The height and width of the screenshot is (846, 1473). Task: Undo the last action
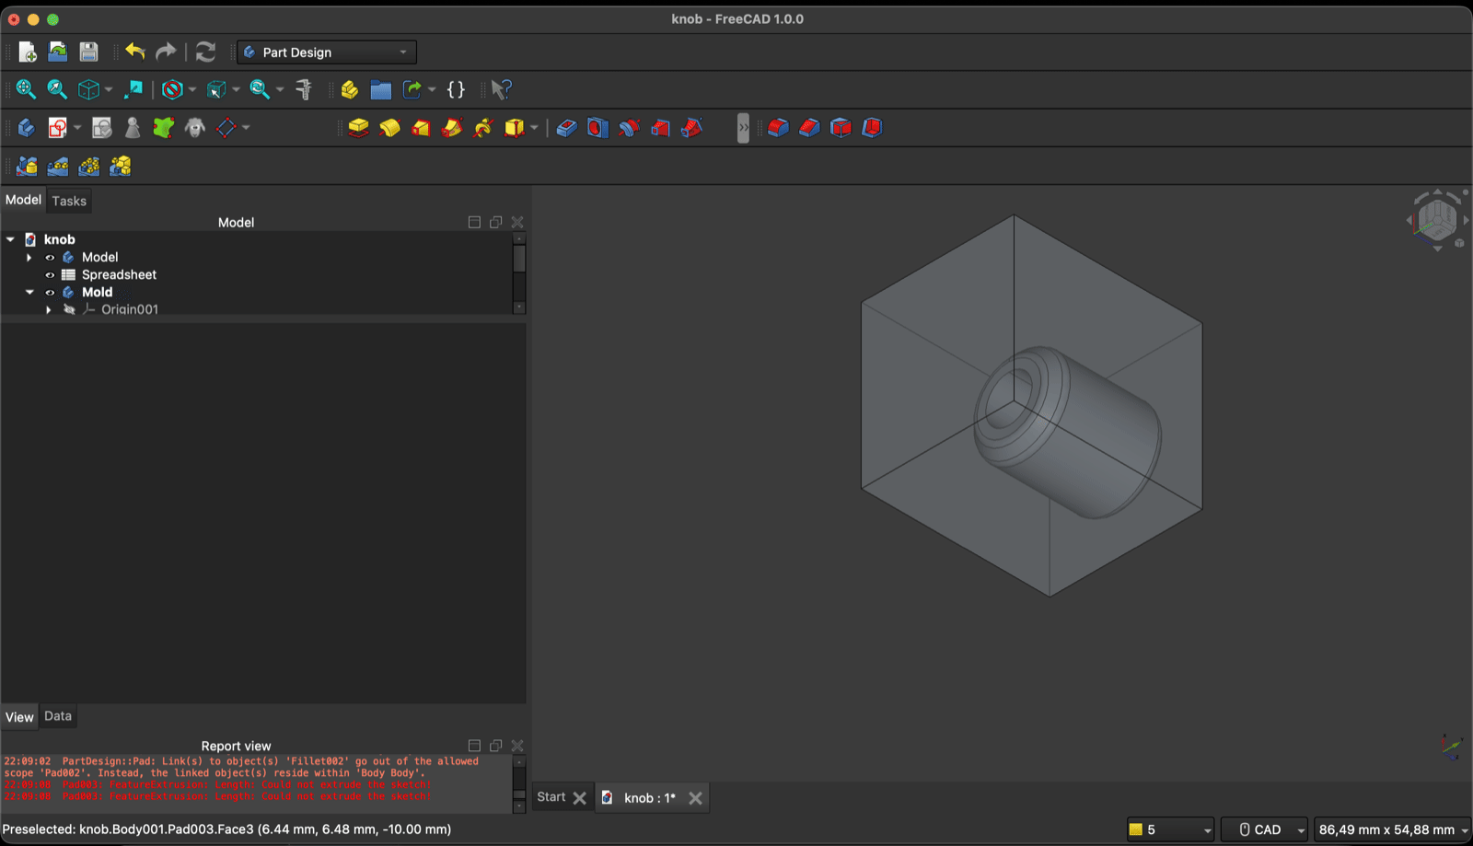(135, 52)
